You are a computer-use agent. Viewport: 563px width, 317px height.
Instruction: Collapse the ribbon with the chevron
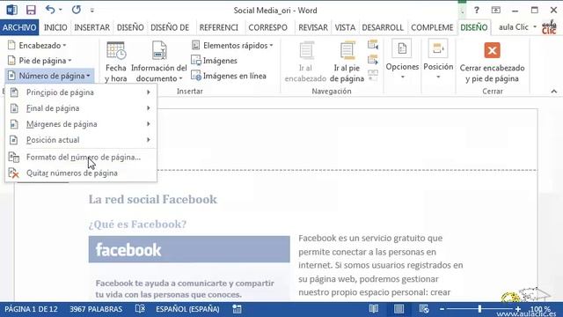554,92
